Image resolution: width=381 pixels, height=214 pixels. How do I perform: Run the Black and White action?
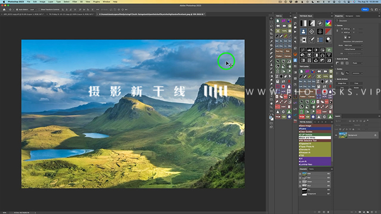point(315,137)
